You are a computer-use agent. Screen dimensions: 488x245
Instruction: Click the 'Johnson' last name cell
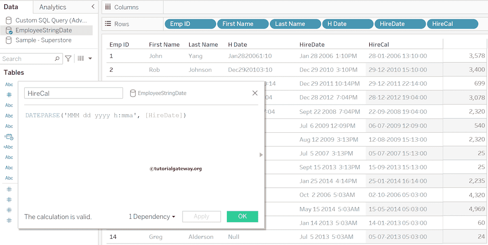(x=200, y=70)
